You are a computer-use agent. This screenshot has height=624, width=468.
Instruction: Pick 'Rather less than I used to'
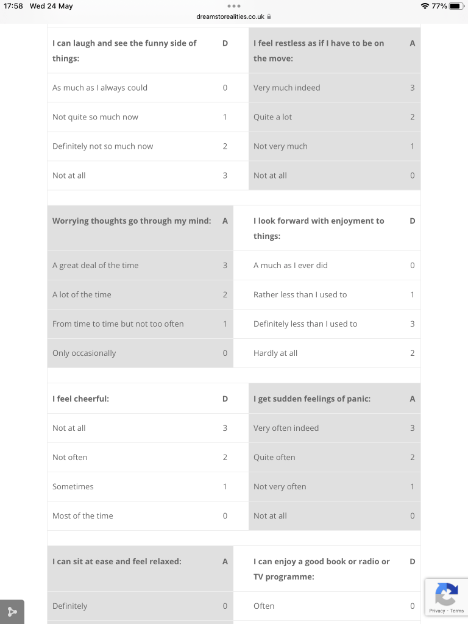(300, 295)
